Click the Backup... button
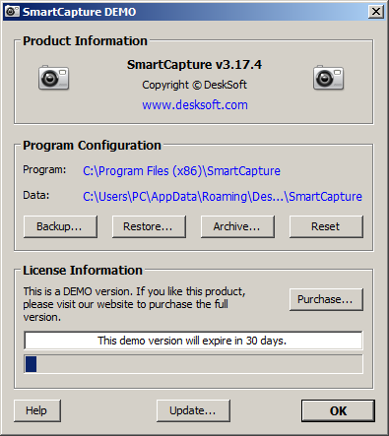389x436 pixels. (x=60, y=226)
